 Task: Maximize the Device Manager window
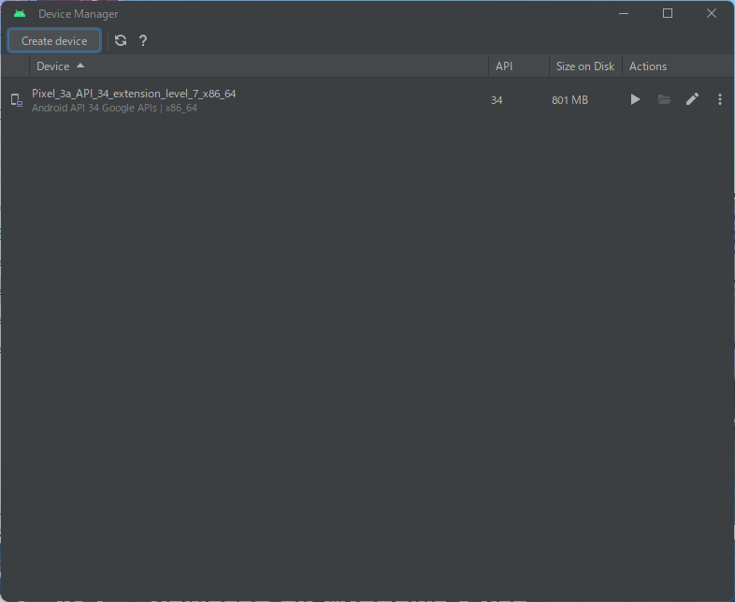tap(668, 13)
